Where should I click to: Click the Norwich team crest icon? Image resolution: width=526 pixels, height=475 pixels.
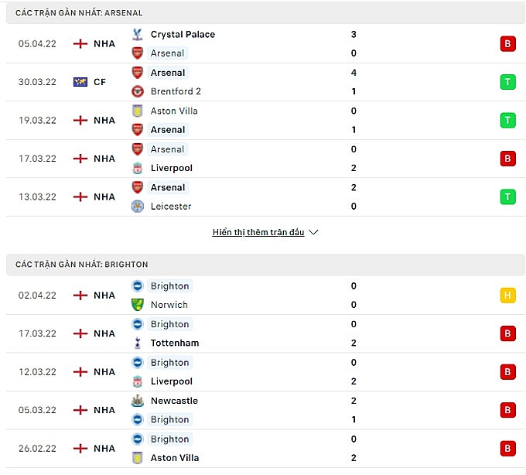pyautogui.click(x=138, y=305)
